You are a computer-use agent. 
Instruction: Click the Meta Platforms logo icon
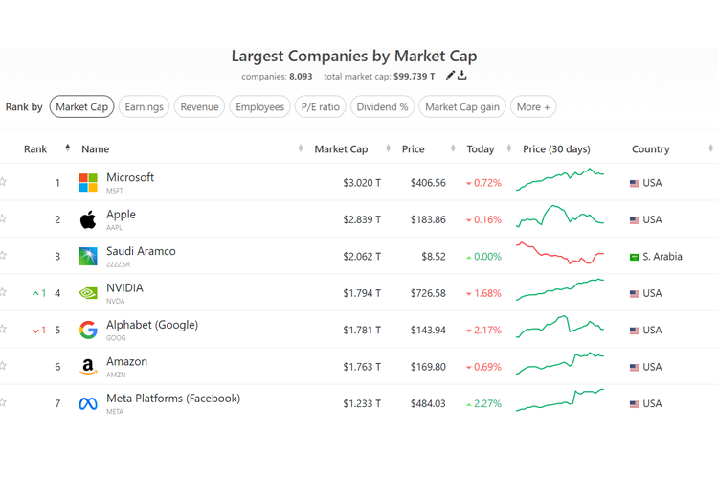click(88, 404)
